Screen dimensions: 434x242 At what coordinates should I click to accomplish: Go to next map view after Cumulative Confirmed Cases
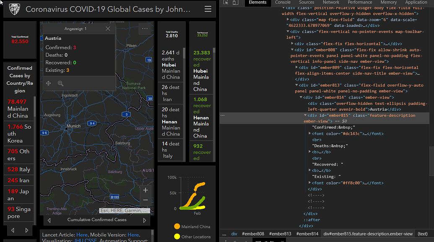tap(145, 220)
